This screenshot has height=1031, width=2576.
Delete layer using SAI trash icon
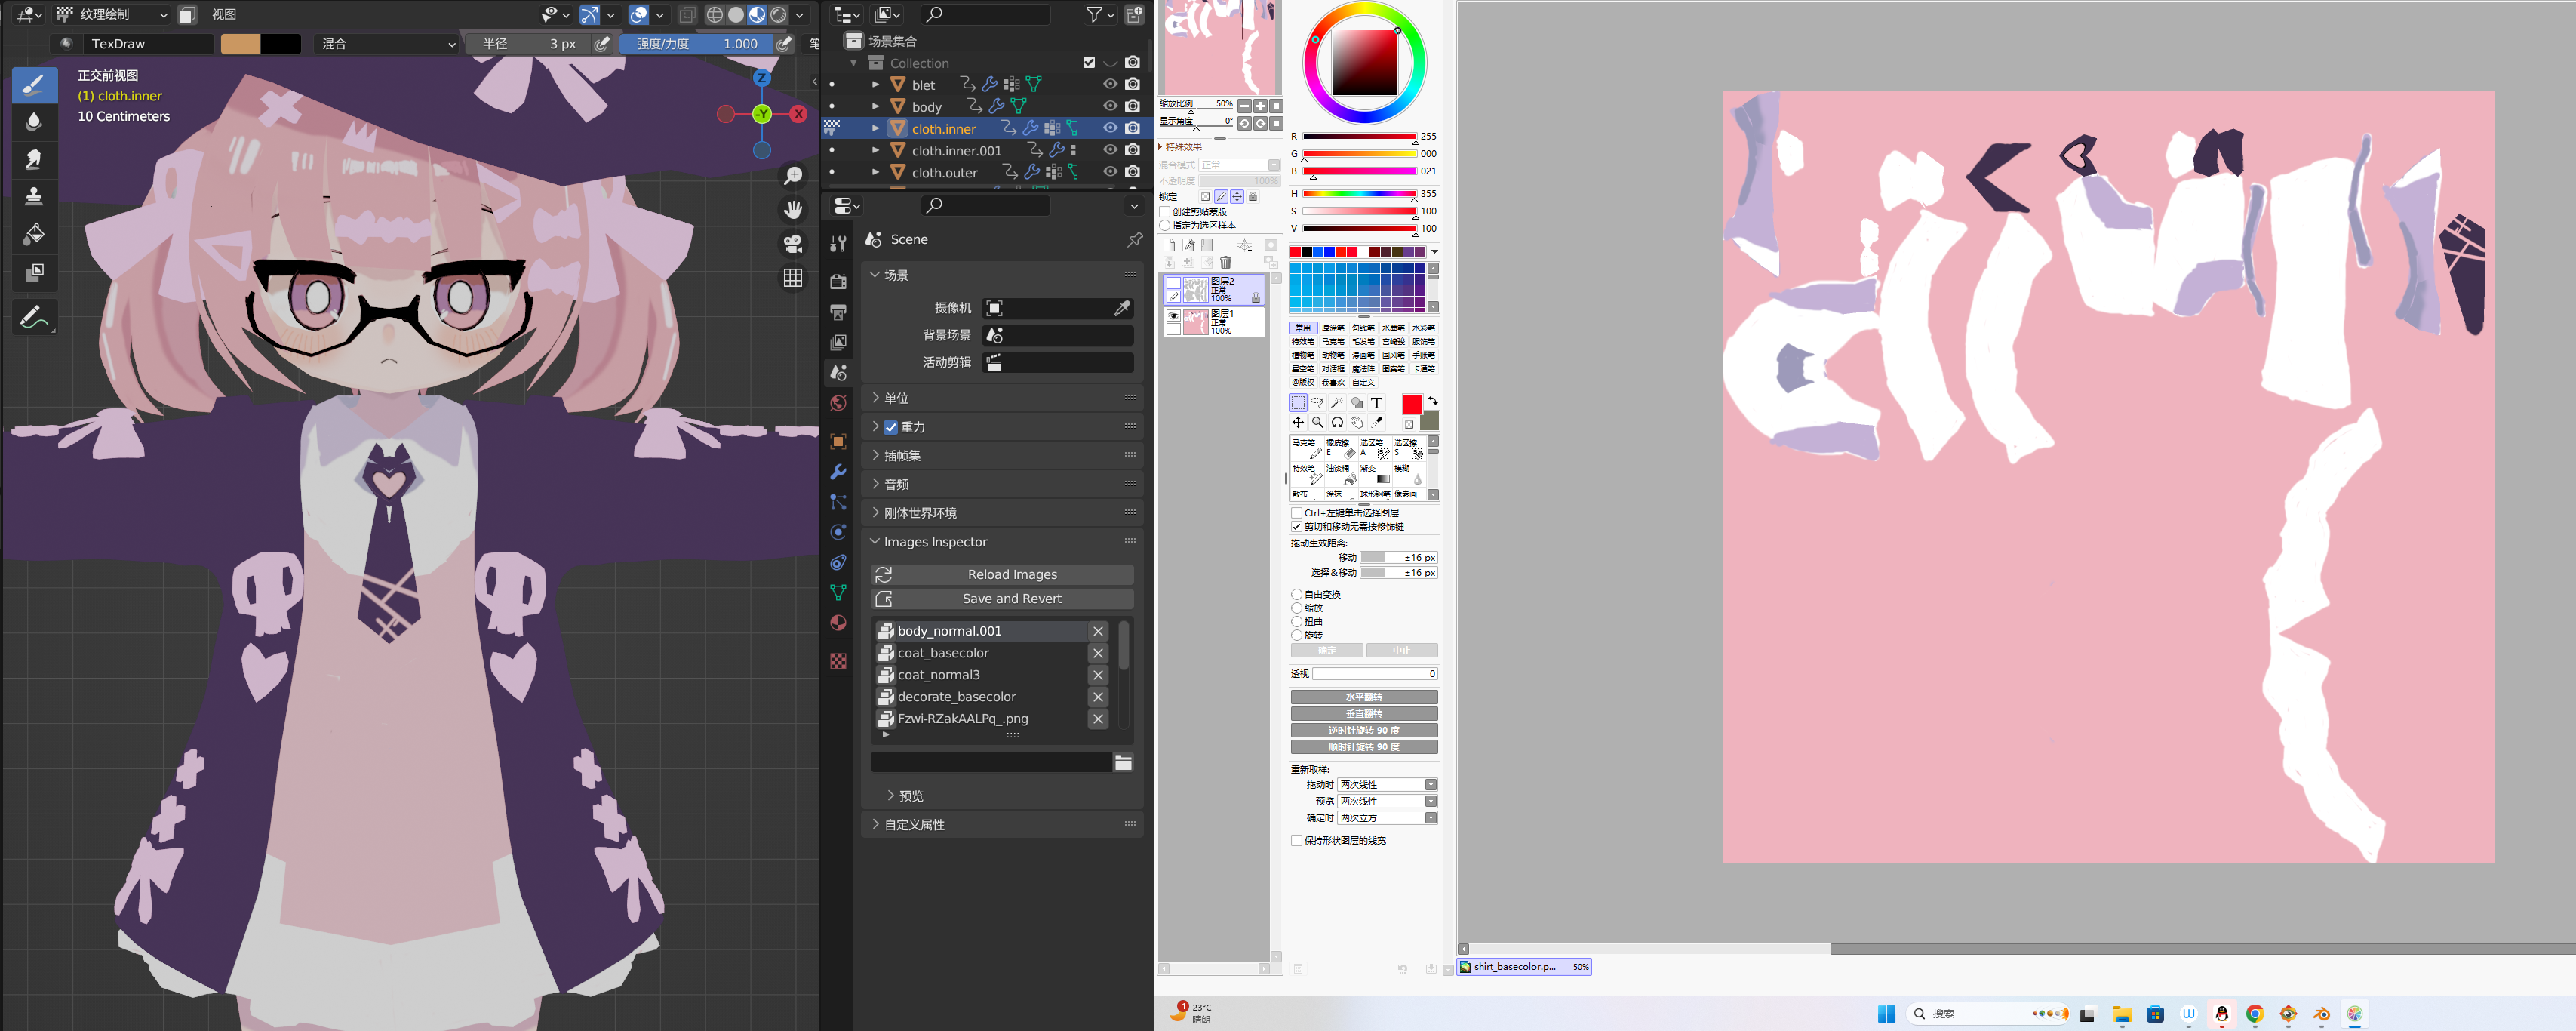(1226, 263)
